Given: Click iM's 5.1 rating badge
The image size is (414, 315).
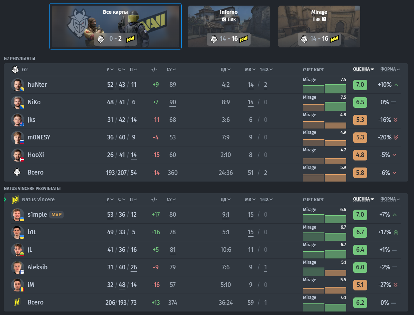Looking at the screenshot, I should point(360,285).
